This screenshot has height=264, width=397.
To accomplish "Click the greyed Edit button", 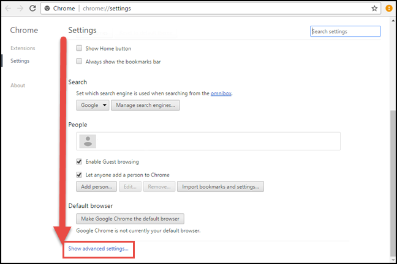I will coord(130,186).
